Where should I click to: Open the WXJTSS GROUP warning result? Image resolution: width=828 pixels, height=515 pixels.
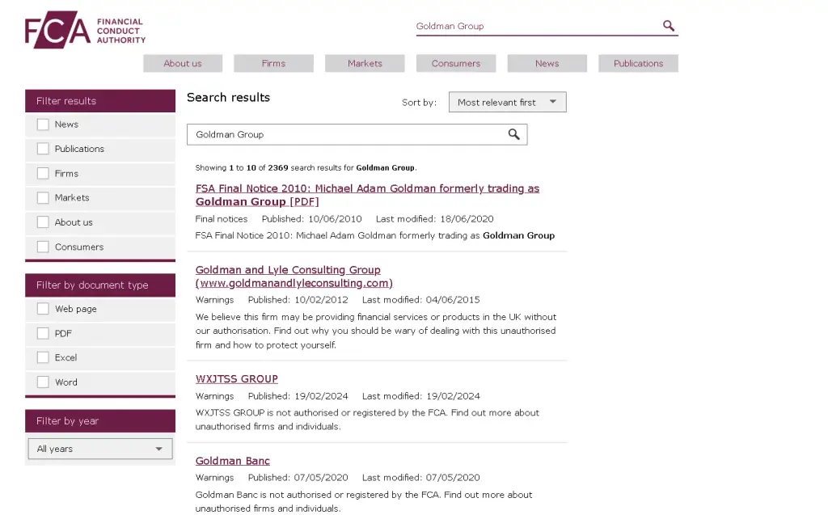(x=237, y=378)
